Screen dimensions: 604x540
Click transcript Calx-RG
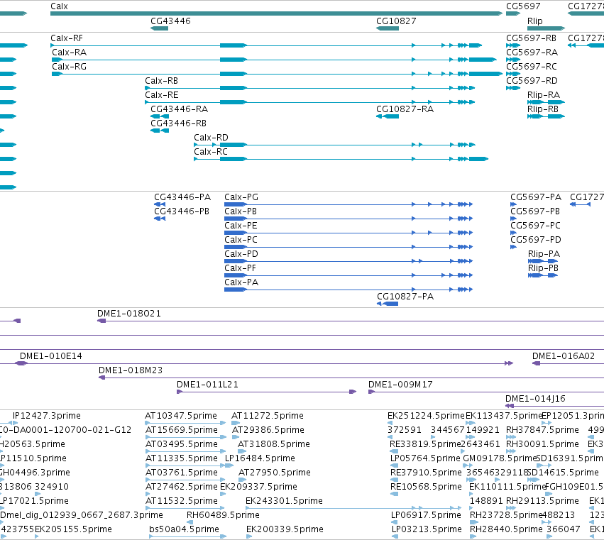point(69,67)
